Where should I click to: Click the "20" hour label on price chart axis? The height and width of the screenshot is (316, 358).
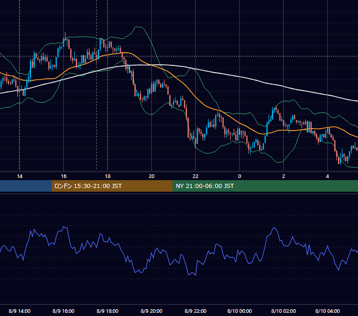[152, 176]
